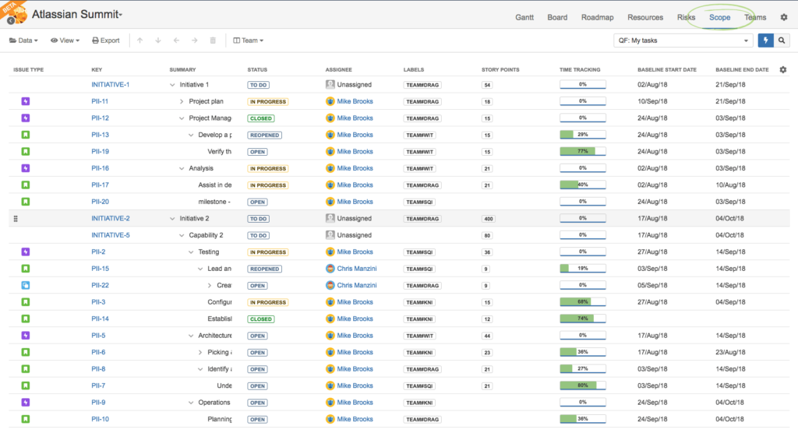The height and width of the screenshot is (433, 798).
Task: Open column settings gear beside Baseline End Date
Action: [x=782, y=70]
